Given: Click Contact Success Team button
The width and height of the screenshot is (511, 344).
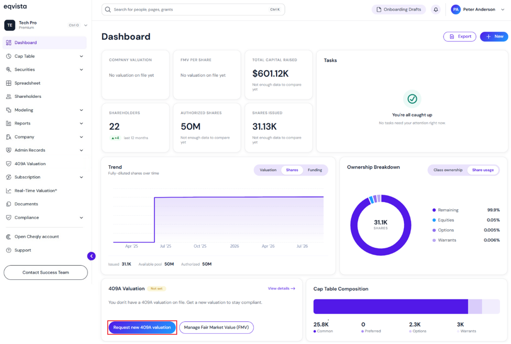Looking at the screenshot, I should (x=46, y=272).
